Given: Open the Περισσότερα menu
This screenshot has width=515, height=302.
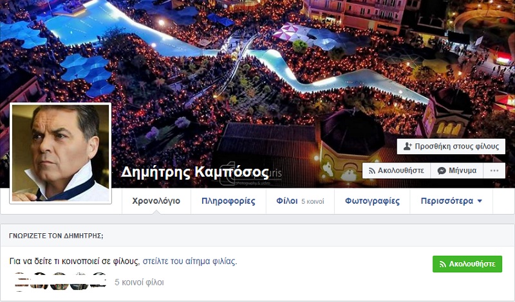Looking at the screenshot, I should [451, 201].
